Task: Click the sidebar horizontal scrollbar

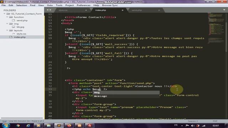Action: 22,118
